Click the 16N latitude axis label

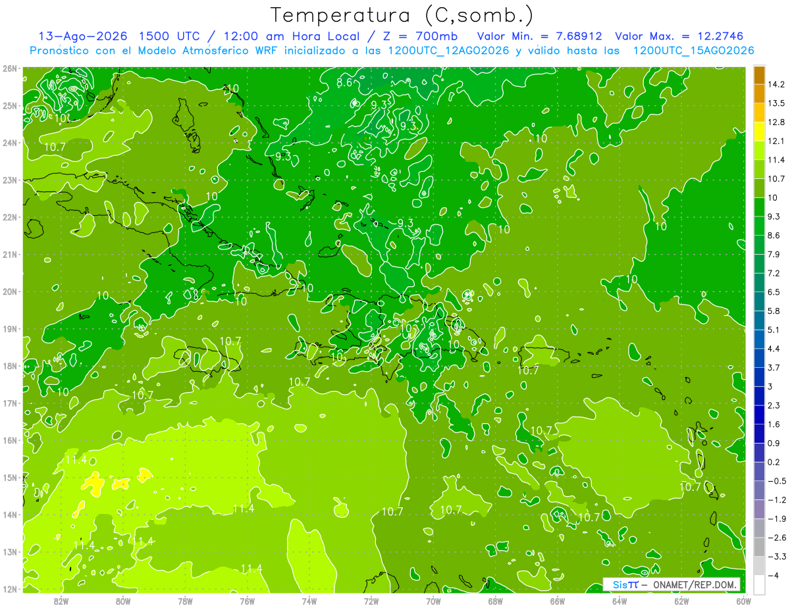click(x=9, y=440)
